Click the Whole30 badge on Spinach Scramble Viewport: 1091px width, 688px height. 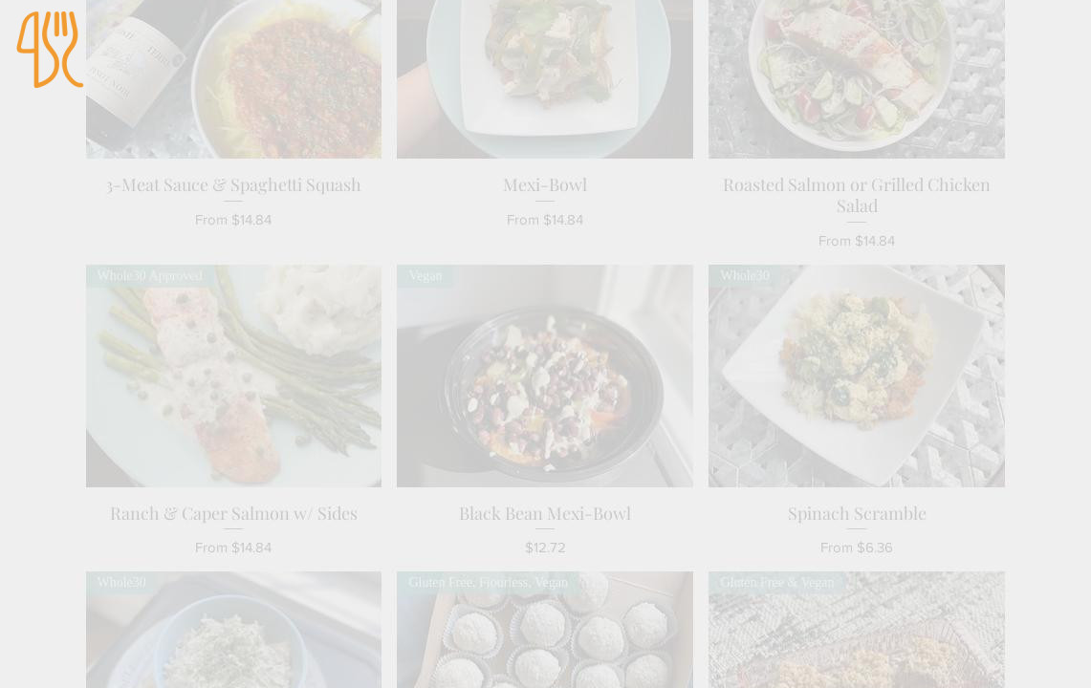(x=745, y=276)
